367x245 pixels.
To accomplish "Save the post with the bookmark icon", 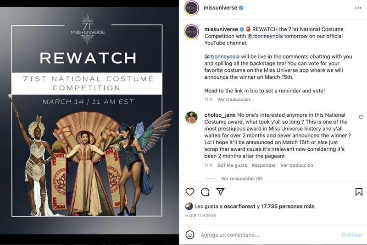I will tap(359, 192).
